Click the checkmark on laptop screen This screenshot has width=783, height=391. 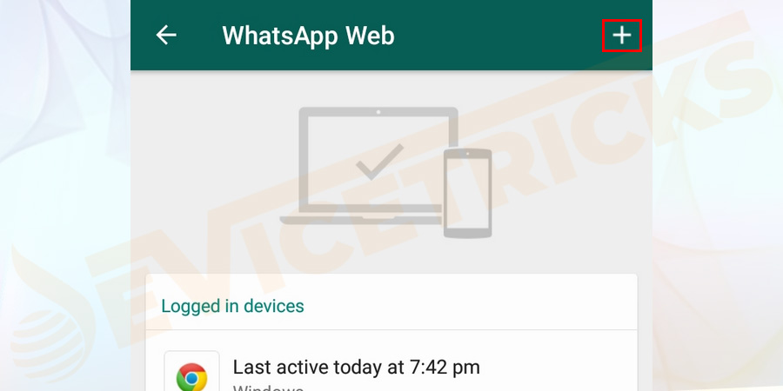tap(379, 162)
